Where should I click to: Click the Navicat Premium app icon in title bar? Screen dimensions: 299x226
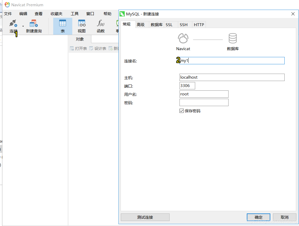pyautogui.click(x=7, y=5)
